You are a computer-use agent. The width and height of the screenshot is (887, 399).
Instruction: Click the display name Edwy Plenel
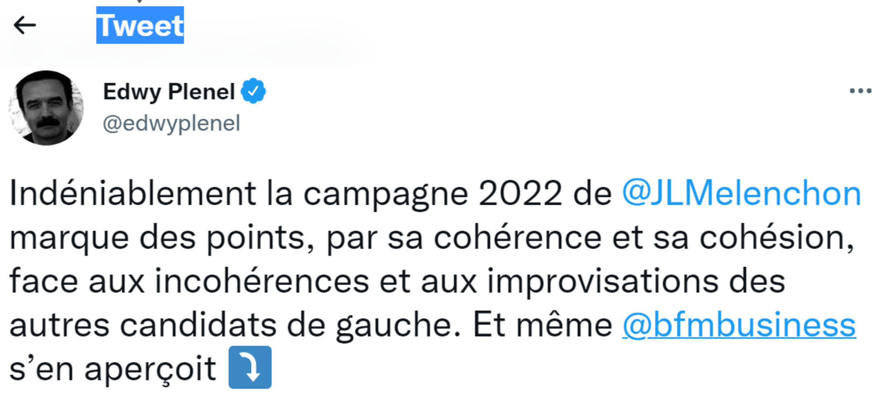point(169,91)
